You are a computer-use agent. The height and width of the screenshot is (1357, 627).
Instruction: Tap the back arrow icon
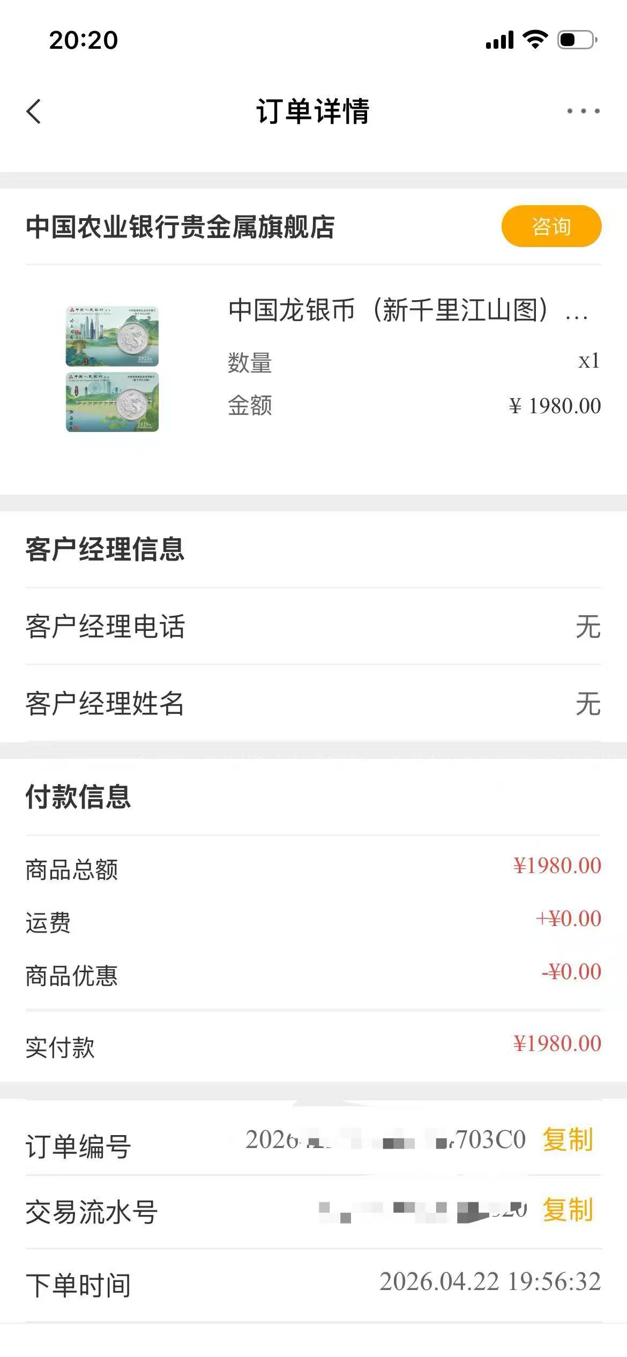(x=34, y=111)
